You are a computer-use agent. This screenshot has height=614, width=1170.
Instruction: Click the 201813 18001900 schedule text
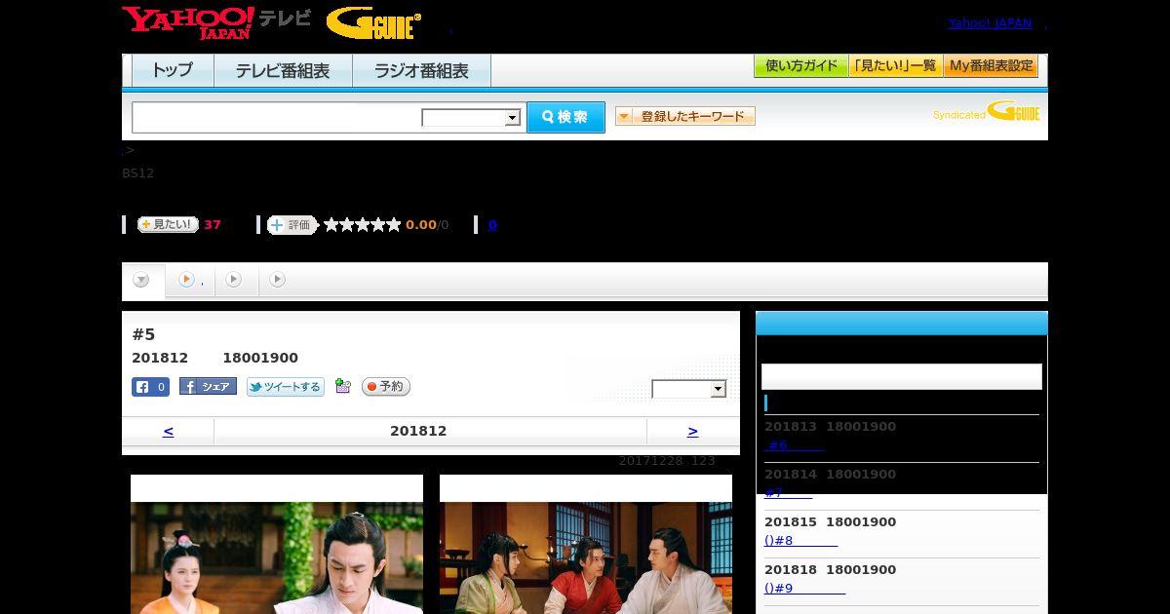click(x=830, y=427)
